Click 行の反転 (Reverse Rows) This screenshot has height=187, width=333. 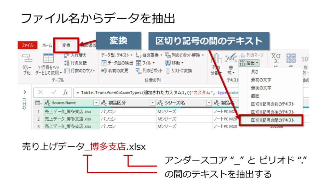(x=75, y=63)
